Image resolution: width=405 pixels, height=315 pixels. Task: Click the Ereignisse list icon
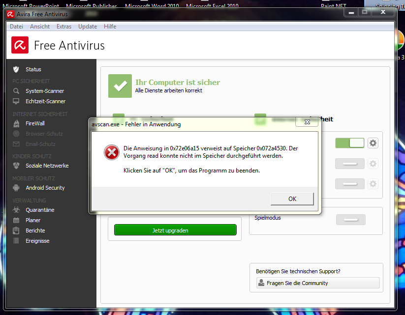pos(16,241)
